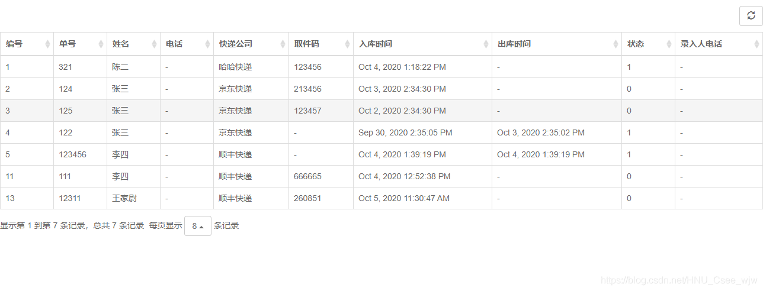The height and width of the screenshot is (291, 763).
Task: Click sort arrows in 状态 column header
Action: [669, 44]
